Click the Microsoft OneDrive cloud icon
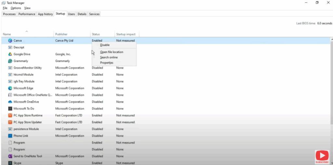 (10, 102)
